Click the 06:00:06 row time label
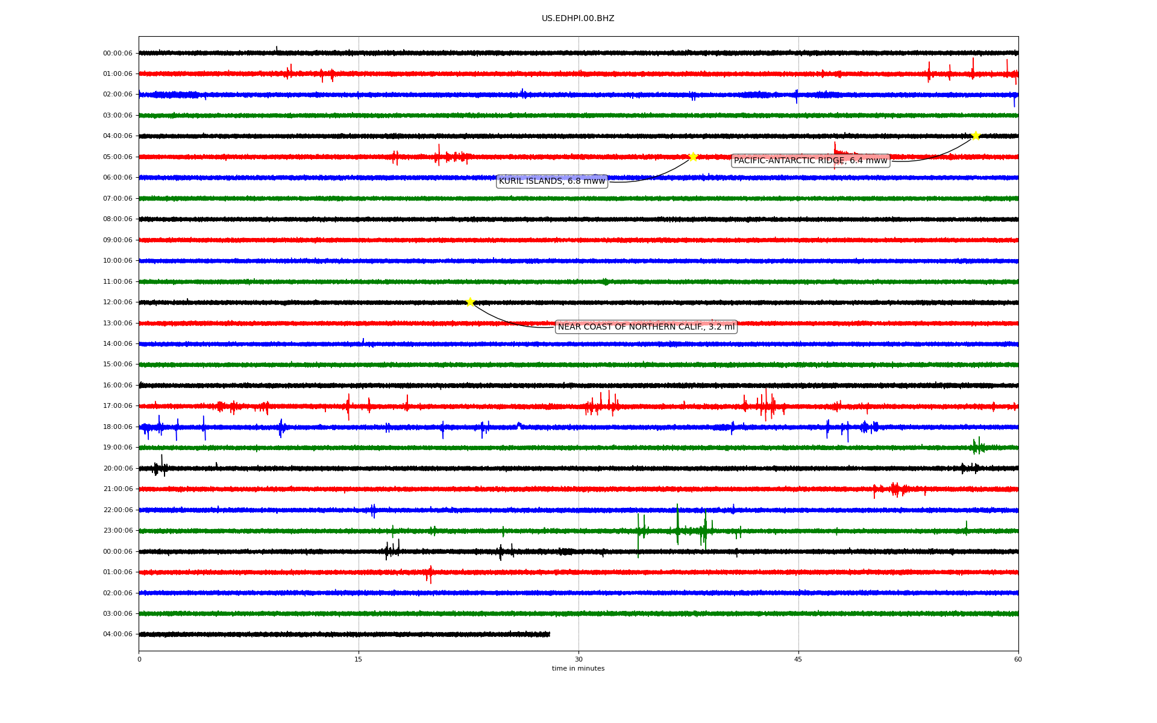The image size is (1157, 723). coord(118,177)
